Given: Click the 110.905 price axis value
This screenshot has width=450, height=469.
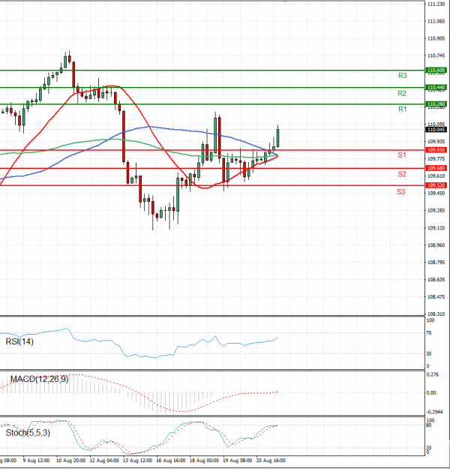Looking at the screenshot, I should click(x=436, y=38).
